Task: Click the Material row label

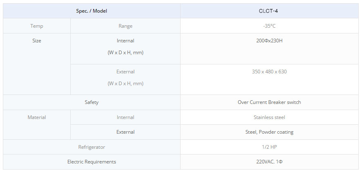Action: [37, 117]
